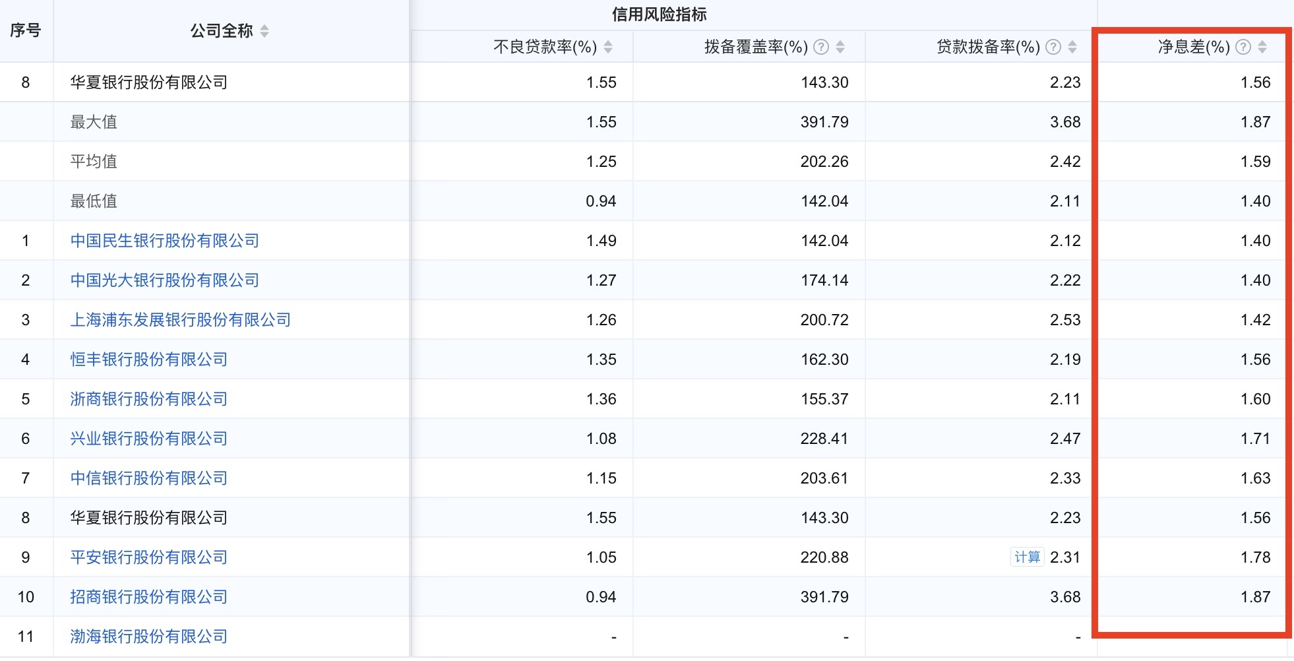Viewport: 1294px width, 661px height.
Task: Open 招商银行股份有限公司 link
Action: click(x=148, y=597)
